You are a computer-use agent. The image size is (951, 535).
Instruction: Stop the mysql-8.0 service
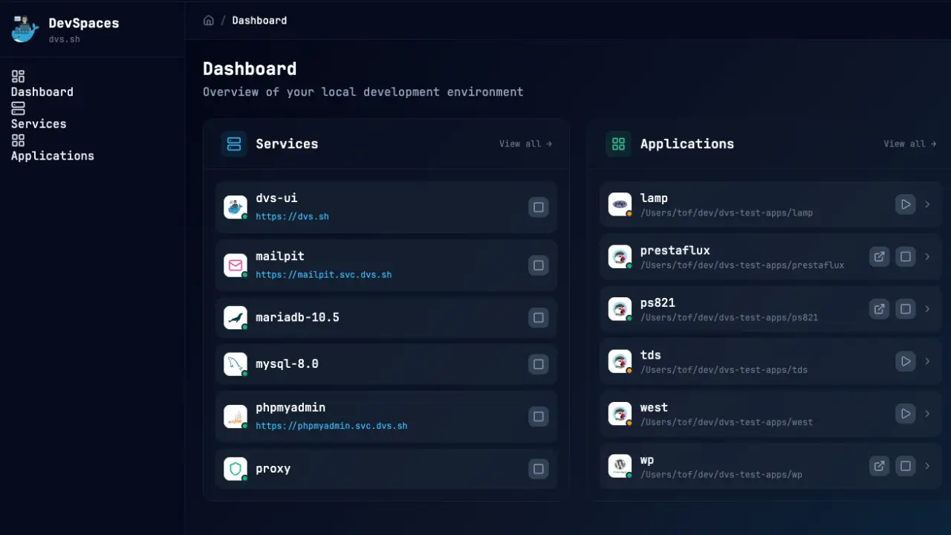coord(538,364)
